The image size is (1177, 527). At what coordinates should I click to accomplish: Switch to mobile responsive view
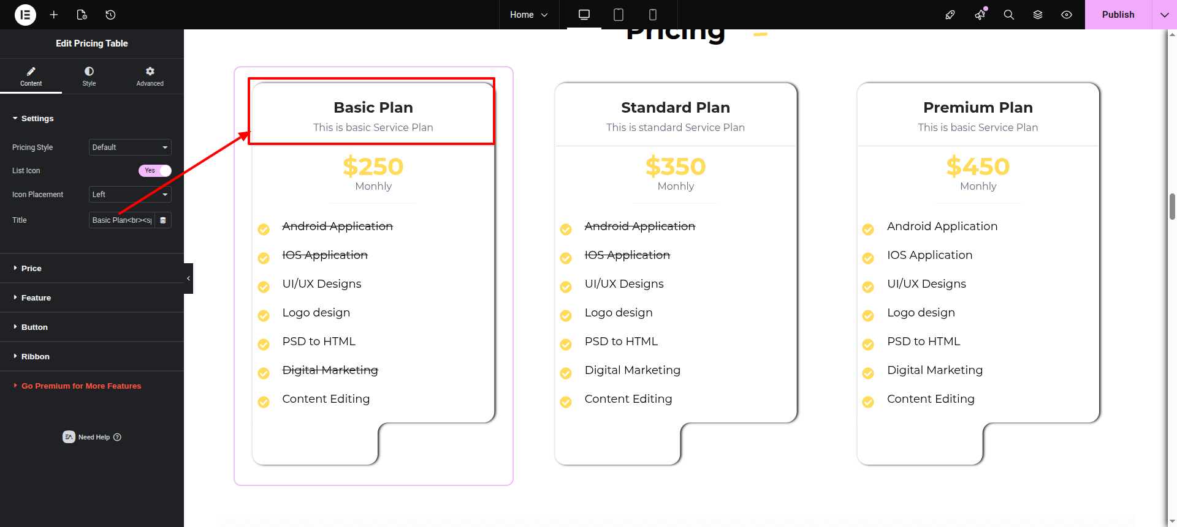(653, 15)
